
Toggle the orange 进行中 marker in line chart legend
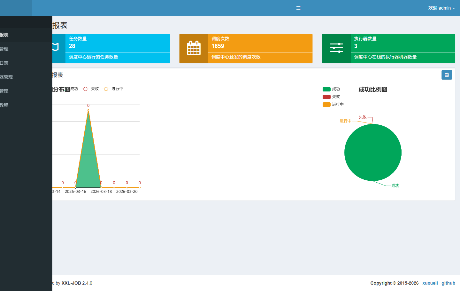pos(106,89)
